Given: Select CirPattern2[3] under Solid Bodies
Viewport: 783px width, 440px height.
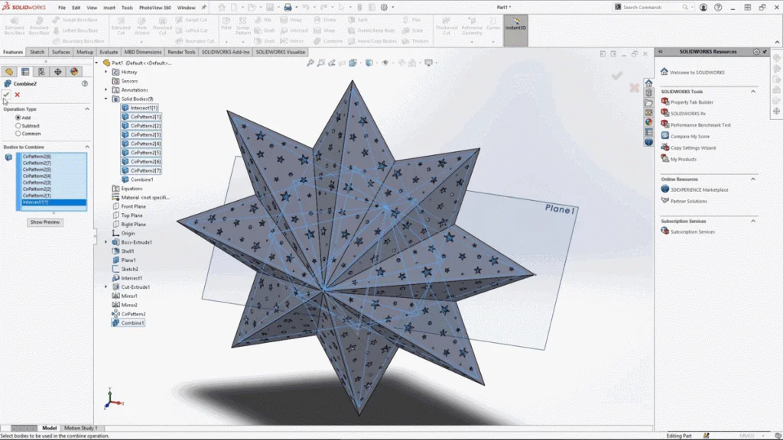Looking at the screenshot, I should pos(141,134).
